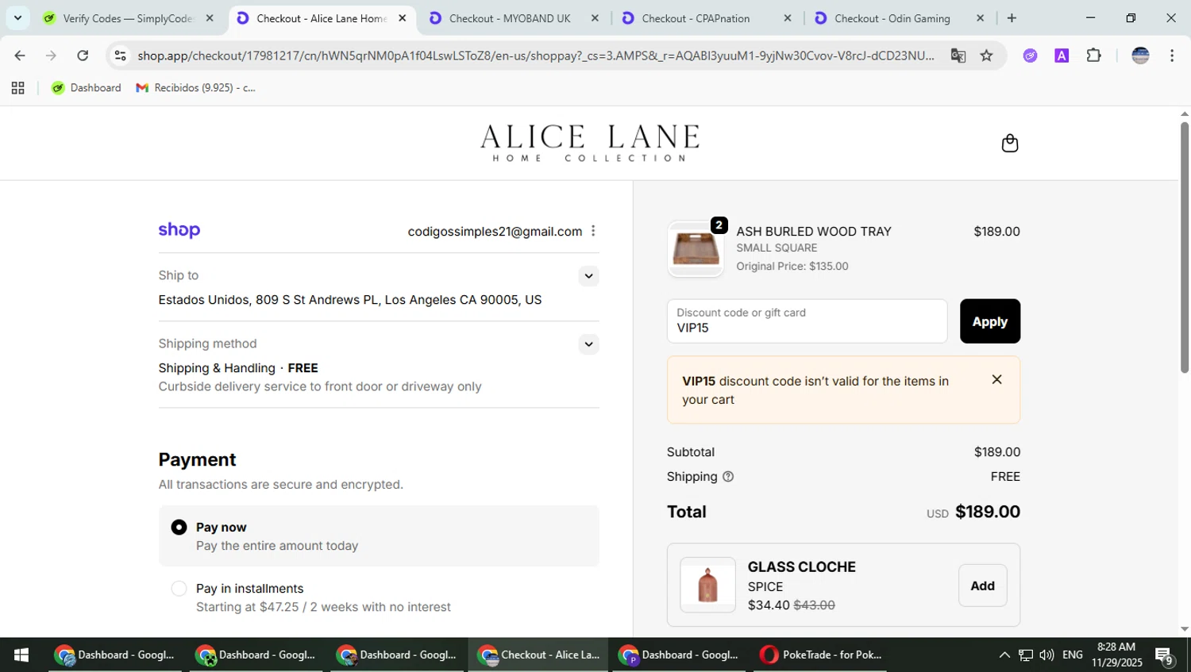Open the apps grid in bookmarks bar
The width and height of the screenshot is (1191, 672).
[17, 88]
